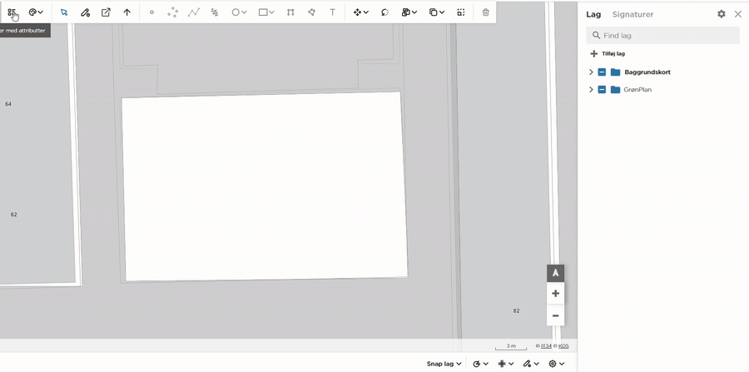The height and width of the screenshot is (372, 749).
Task: Open layer panel settings gear
Action: (x=722, y=14)
